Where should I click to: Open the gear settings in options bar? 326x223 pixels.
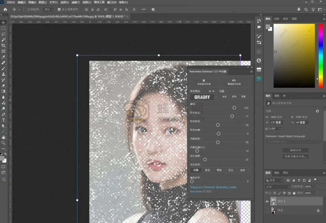(153, 10)
